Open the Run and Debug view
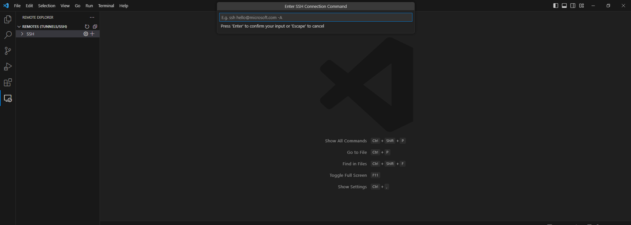 [x=8, y=67]
